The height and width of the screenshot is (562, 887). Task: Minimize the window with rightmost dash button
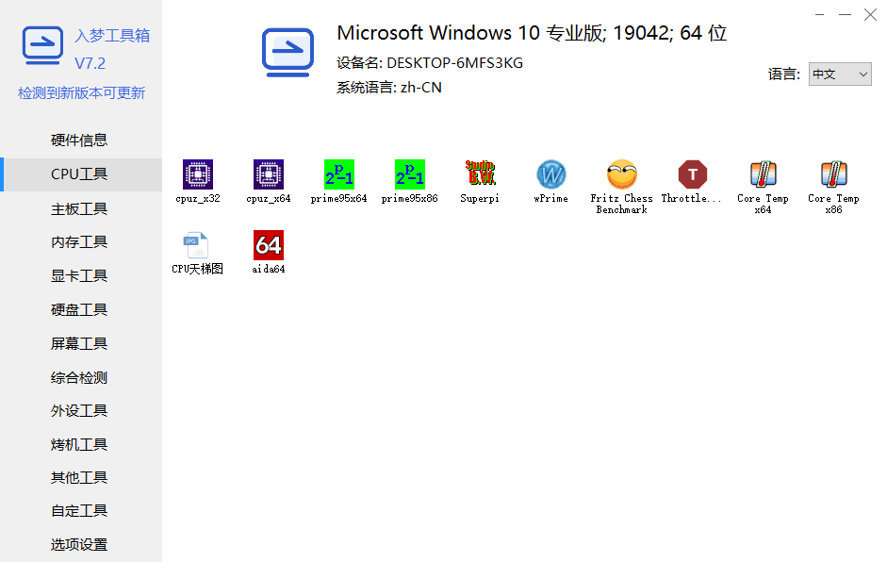(845, 15)
